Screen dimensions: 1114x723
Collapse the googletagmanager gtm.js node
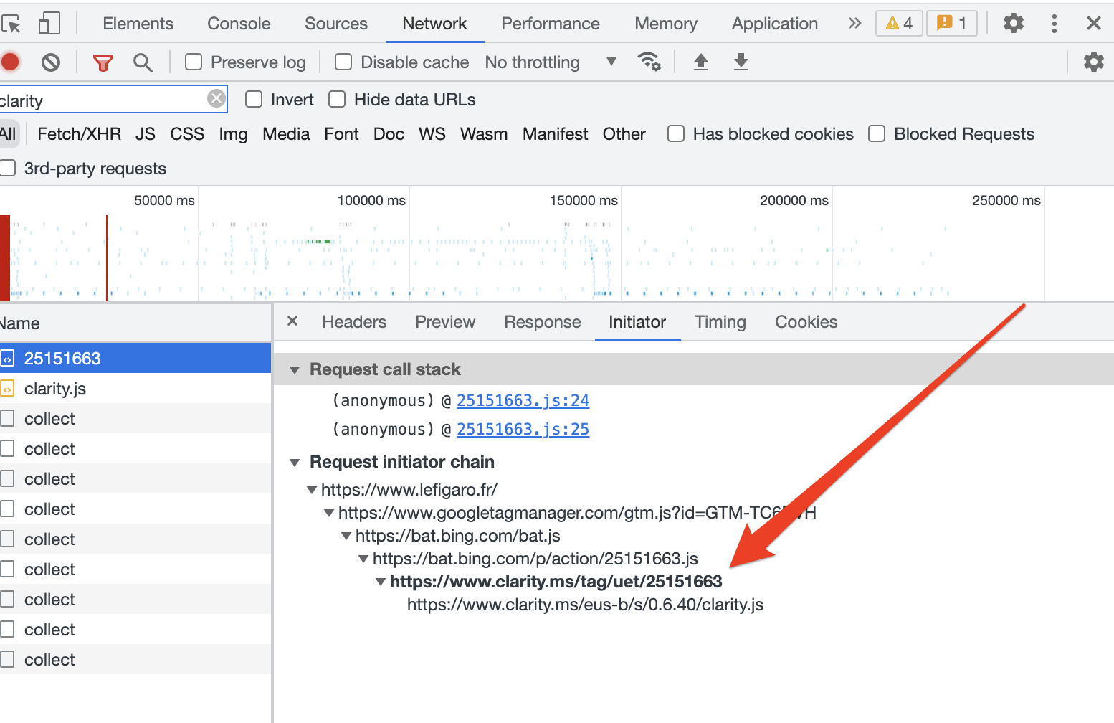click(328, 513)
